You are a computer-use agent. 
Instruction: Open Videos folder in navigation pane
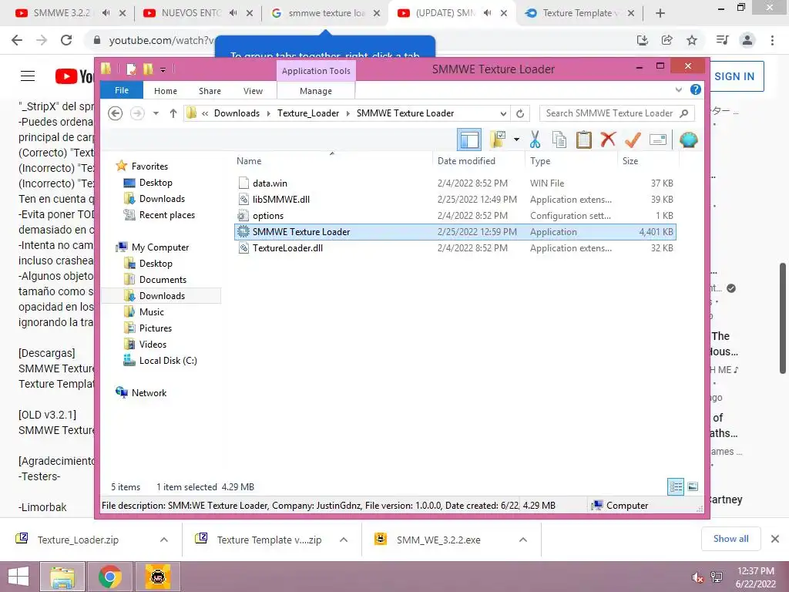pos(153,344)
